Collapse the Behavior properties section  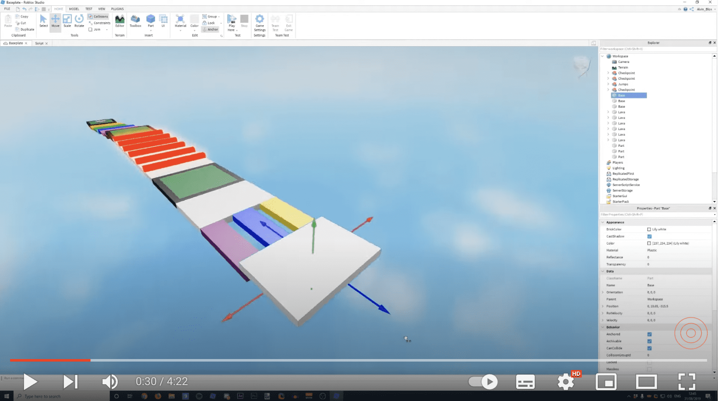pyautogui.click(x=602, y=327)
